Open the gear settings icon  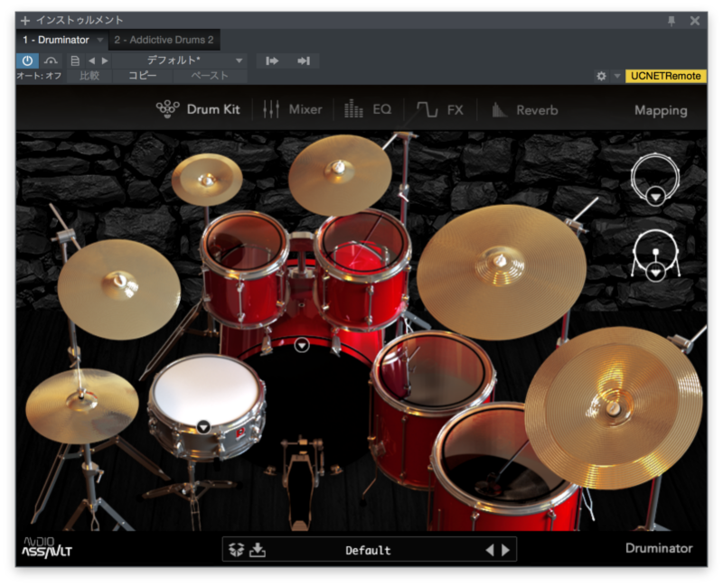point(601,76)
